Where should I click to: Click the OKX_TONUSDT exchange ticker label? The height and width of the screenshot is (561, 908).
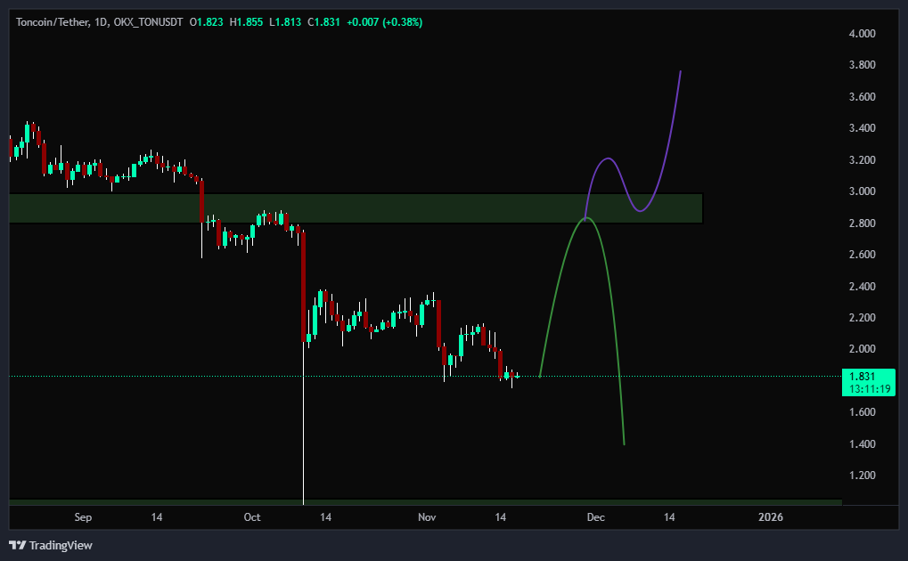click(148, 20)
